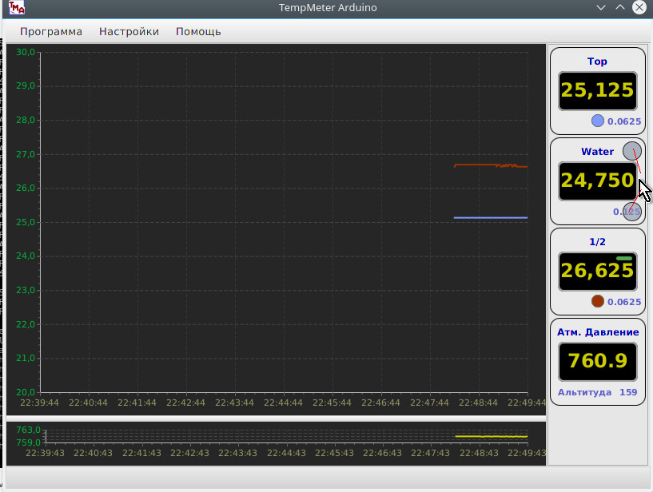Open the Программа menu
Viewport: 653px width, 492px height.
[x=51, y=32]
